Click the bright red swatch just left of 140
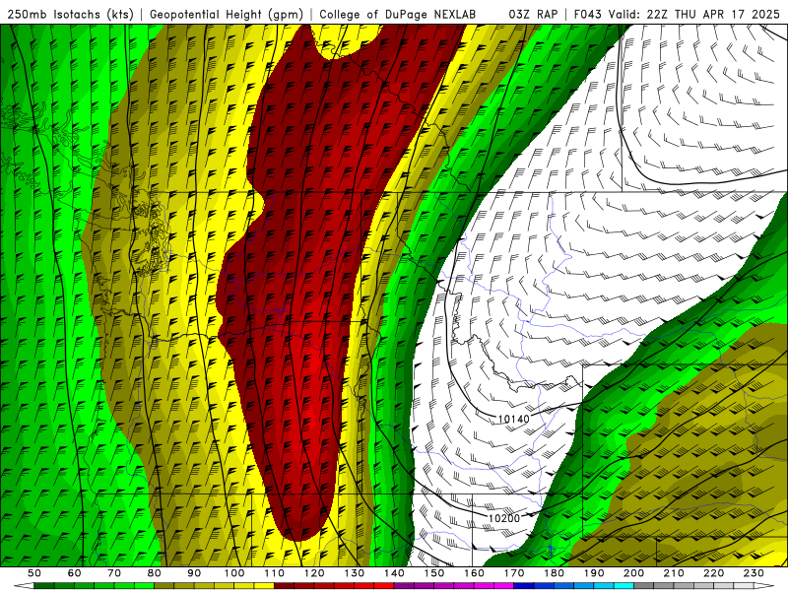 tap(384, 586)
